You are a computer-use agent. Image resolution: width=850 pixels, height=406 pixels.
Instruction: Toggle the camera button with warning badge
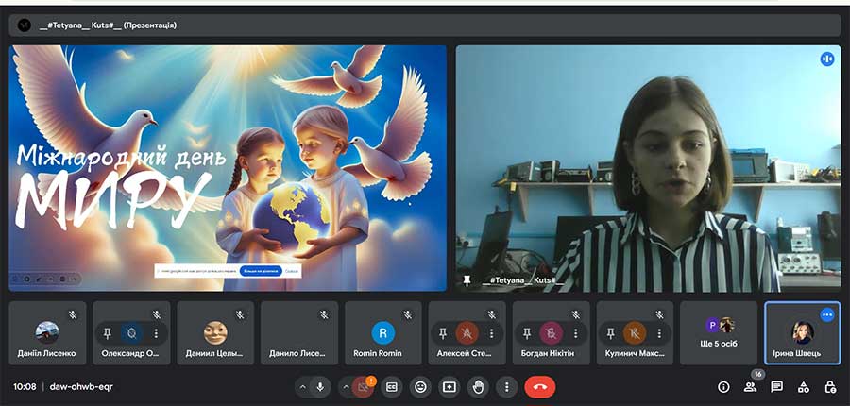pyautogui.click(x=364, y=387)
